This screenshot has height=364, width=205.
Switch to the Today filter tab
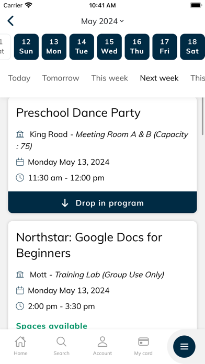coord(19,78)
